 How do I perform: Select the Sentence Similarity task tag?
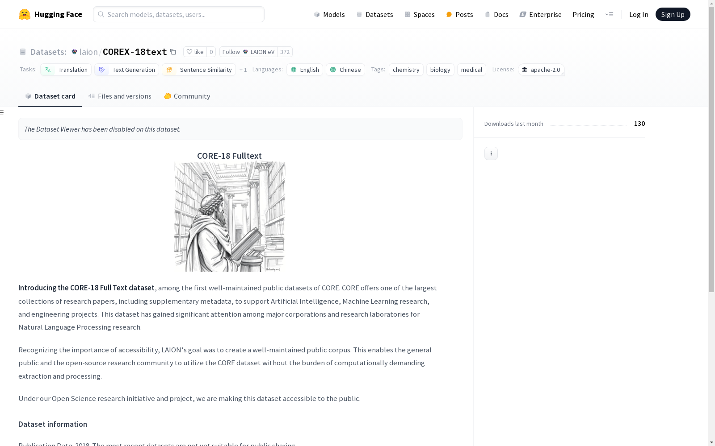pos(199,70)
